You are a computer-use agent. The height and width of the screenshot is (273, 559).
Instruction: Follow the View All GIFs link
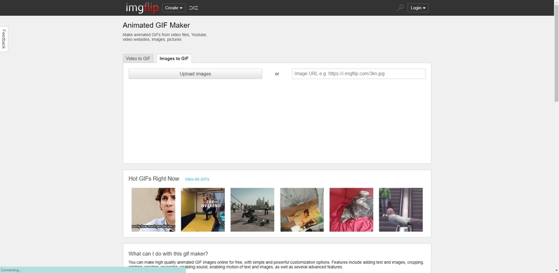(197, 179)
